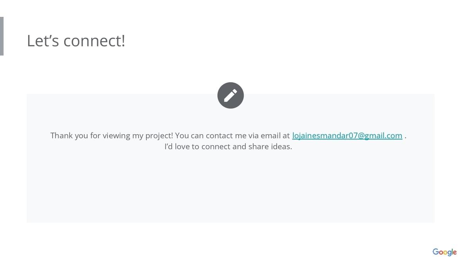
Task: Click the "Thank you for viewing my project!" sentence
Action: [x=112, y=136]
